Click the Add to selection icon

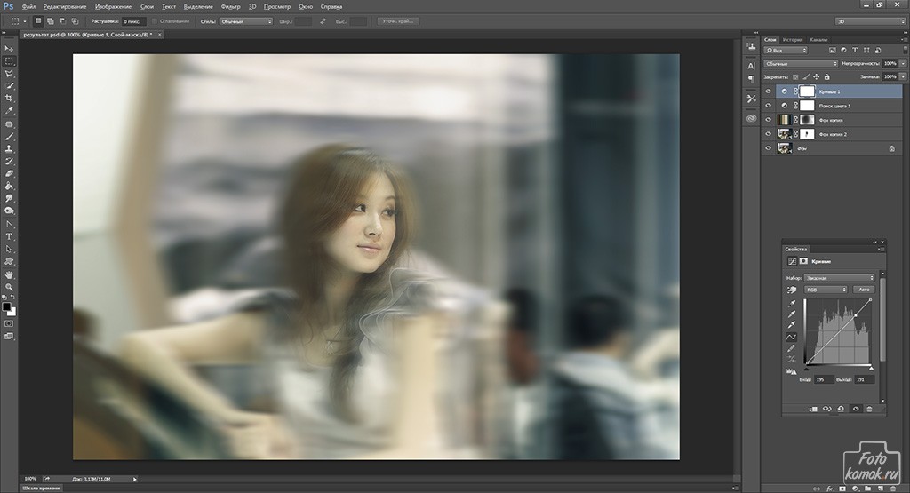click(50, 21)
